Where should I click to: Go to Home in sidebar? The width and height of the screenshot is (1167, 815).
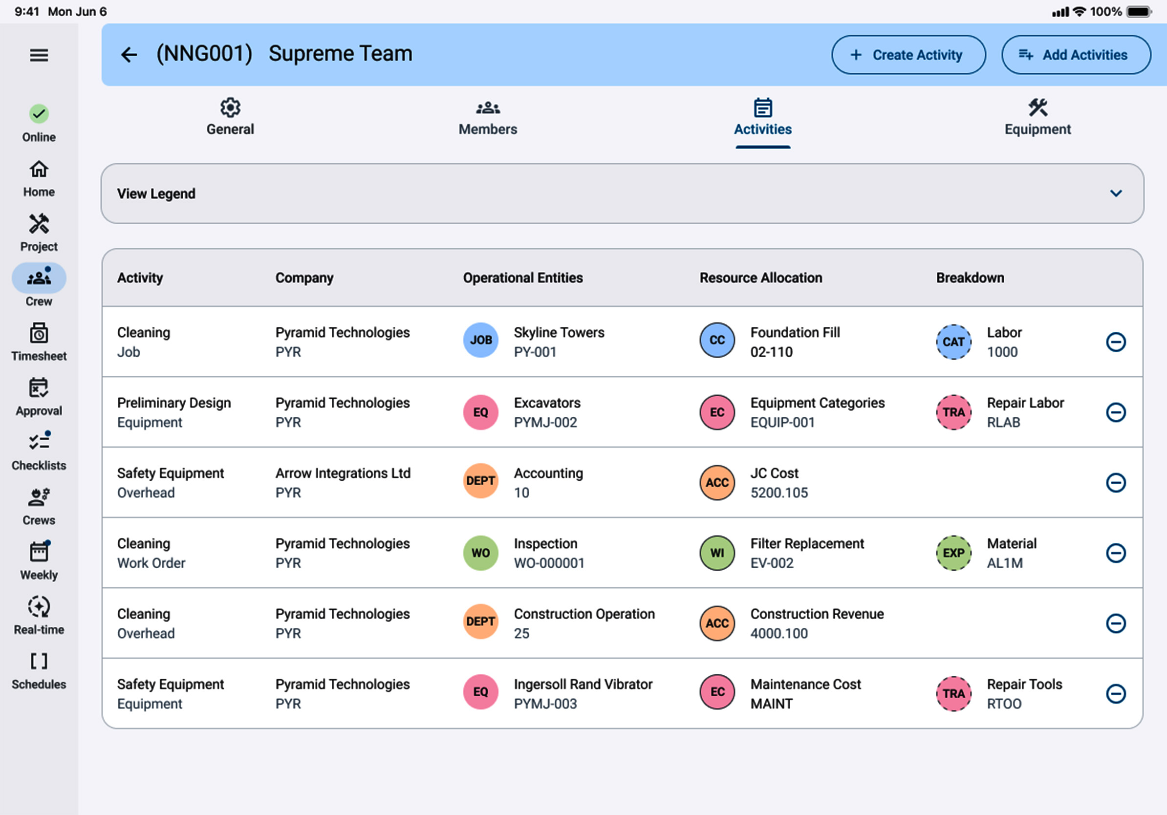(x=39, y=178)
